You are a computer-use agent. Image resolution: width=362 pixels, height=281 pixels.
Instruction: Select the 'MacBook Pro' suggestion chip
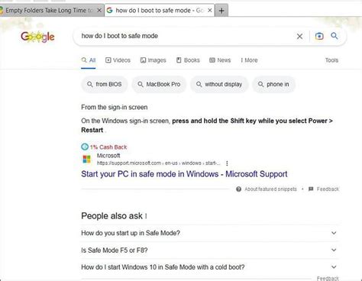tap(159, 84)
